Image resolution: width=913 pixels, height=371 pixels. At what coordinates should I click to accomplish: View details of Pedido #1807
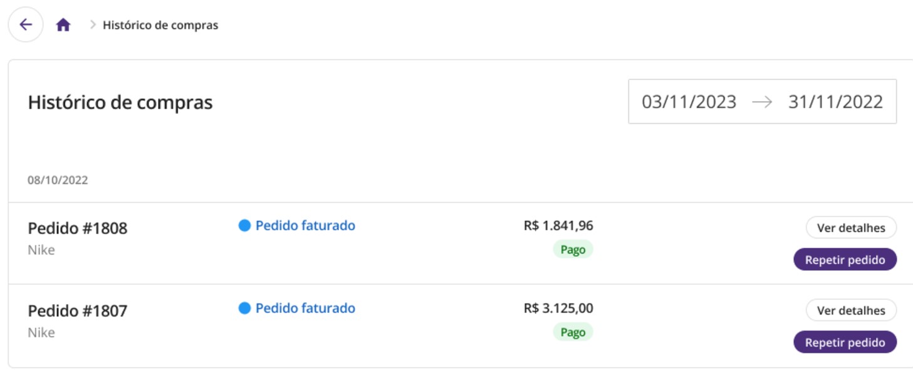[851, 310]
